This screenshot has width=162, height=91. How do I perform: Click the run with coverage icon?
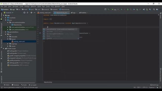(131, 9)
